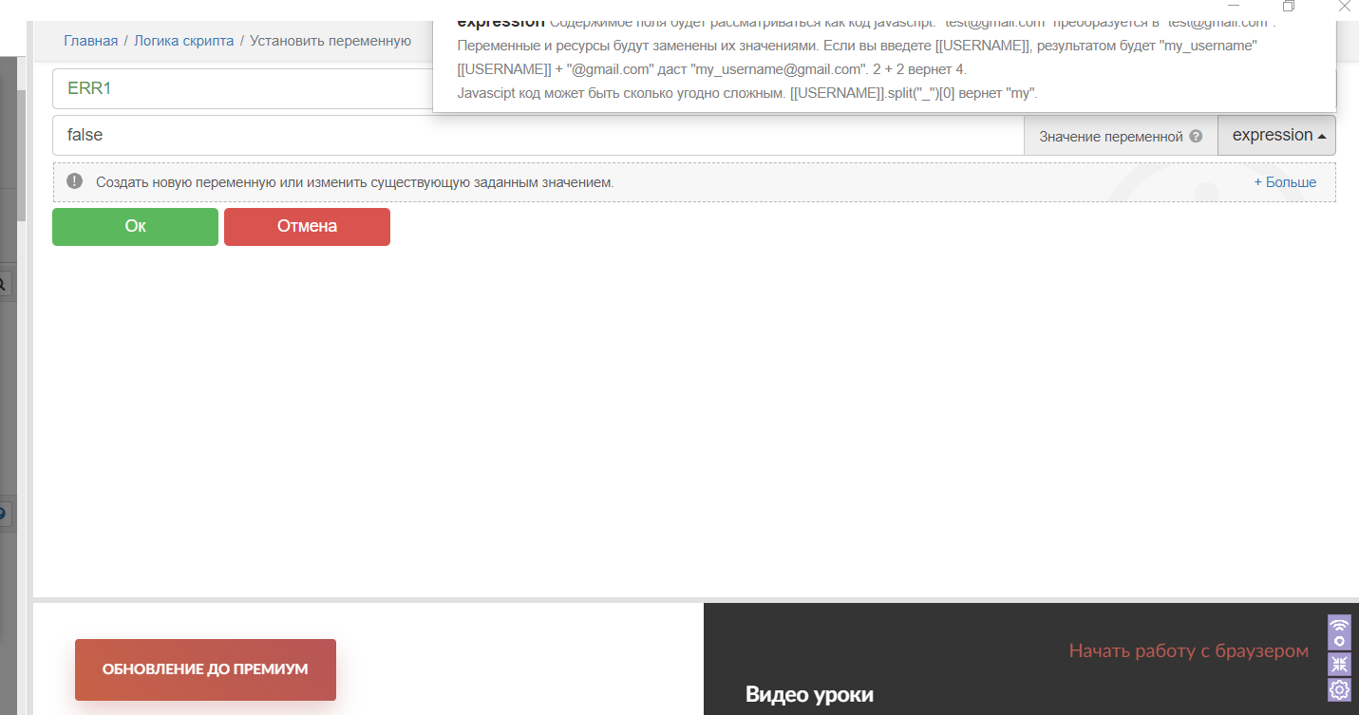The height and width of the screenshot is (715, 1359).
Task: Click the wifi broadcast icon bottom right
Action: (x=1339, y=631)
